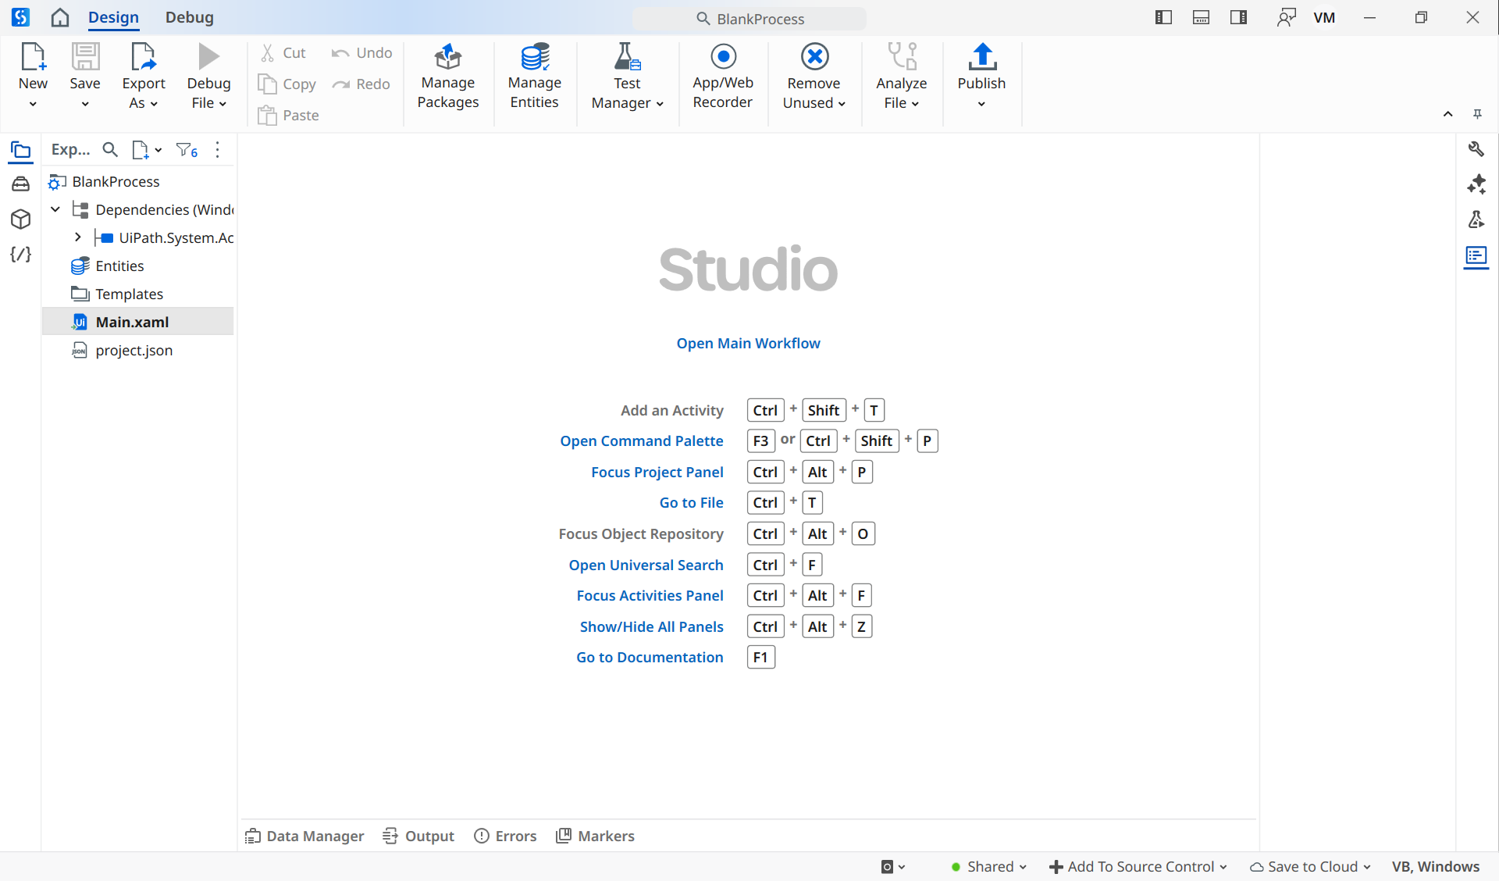Viewport: 1499px width, 881px height.
Task: Open the Shared status dropdown
Action: pyautogui.click(x=989, y=866)
